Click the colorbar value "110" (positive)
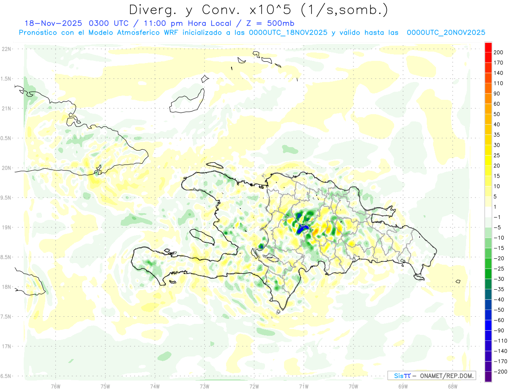The width and height of the screenshot is (508, 392). click(x=498, y=83)
